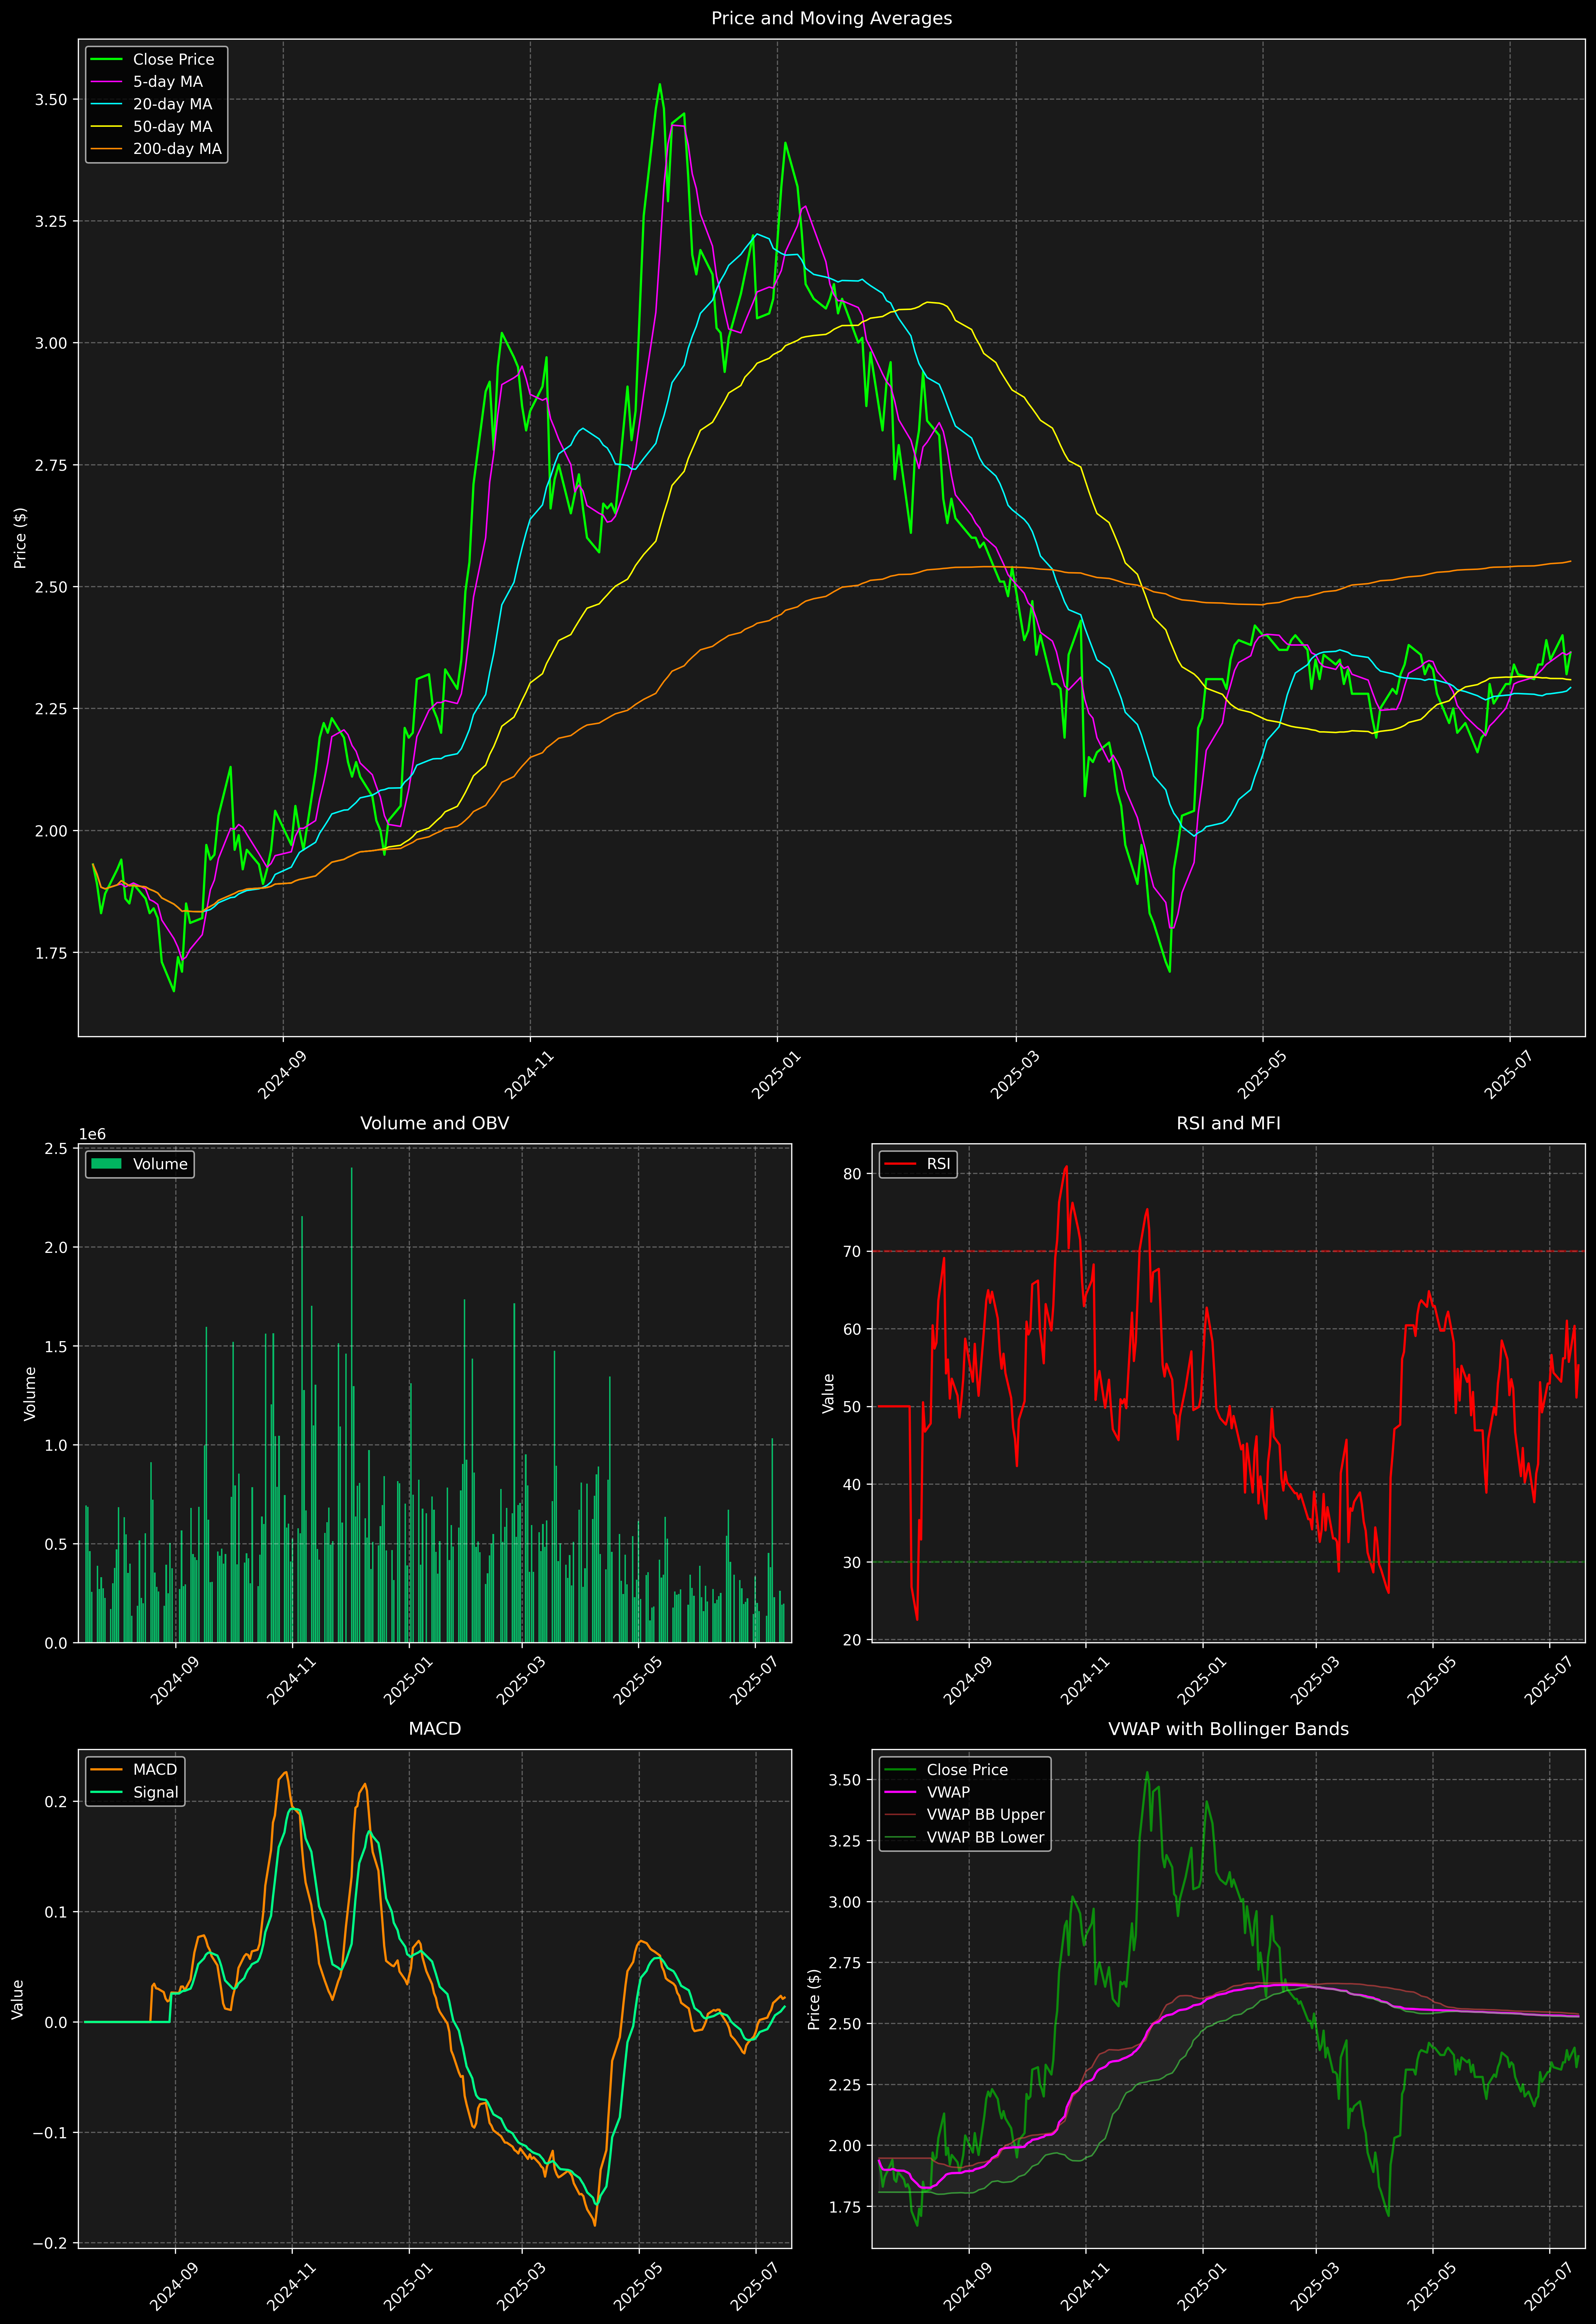Click the 3.25 tick on the top price chart

51,221
